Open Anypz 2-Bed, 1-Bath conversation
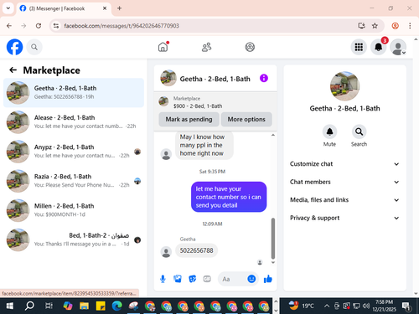The height and width of the screenshot is (314, 419). tap(74, 152)
